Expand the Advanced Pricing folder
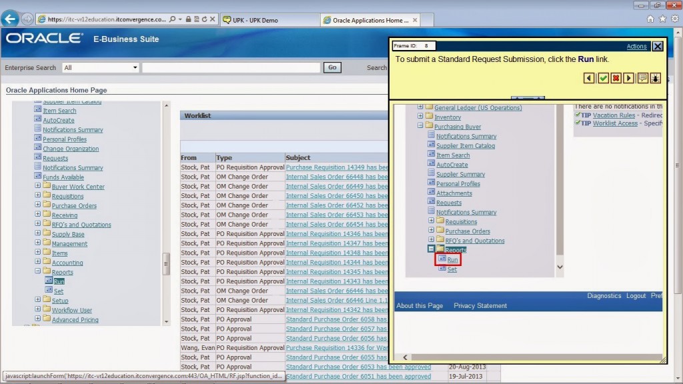683x384 pixels. point(38,319)
